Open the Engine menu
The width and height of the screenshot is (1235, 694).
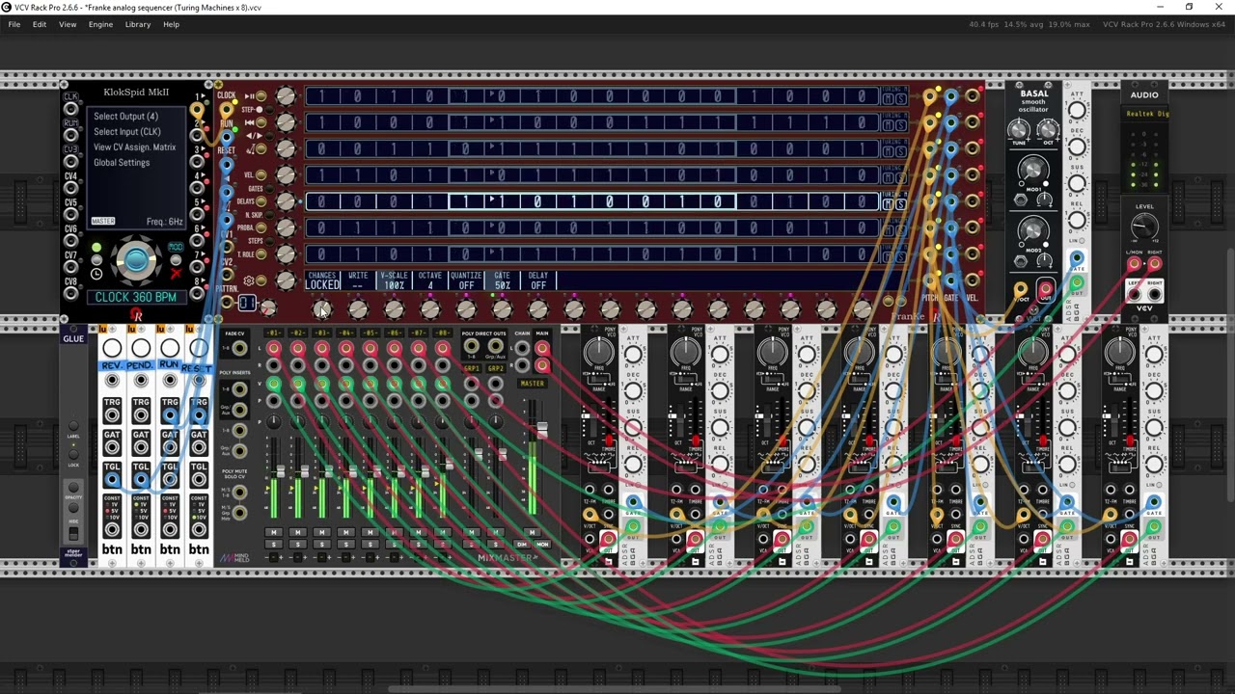tap(100, 24)
